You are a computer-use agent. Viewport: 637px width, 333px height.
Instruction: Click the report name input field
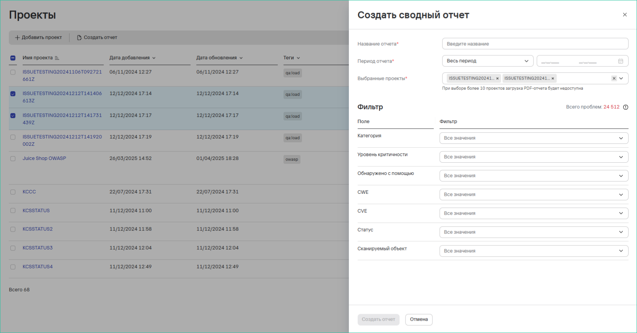tap(535, 44)
